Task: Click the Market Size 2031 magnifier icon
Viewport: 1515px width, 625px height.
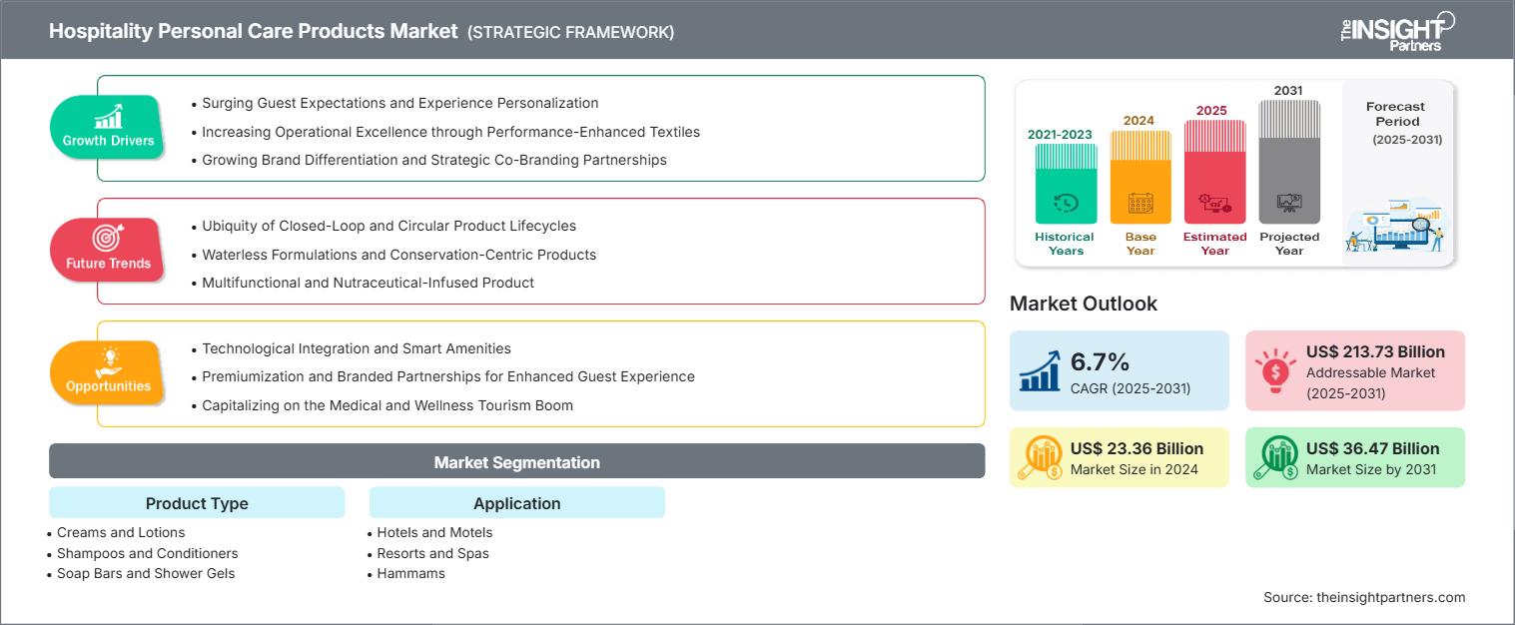Action: tap(1275, 457)
